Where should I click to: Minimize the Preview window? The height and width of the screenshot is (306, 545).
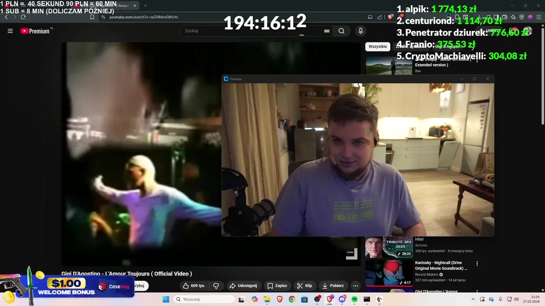462,79
